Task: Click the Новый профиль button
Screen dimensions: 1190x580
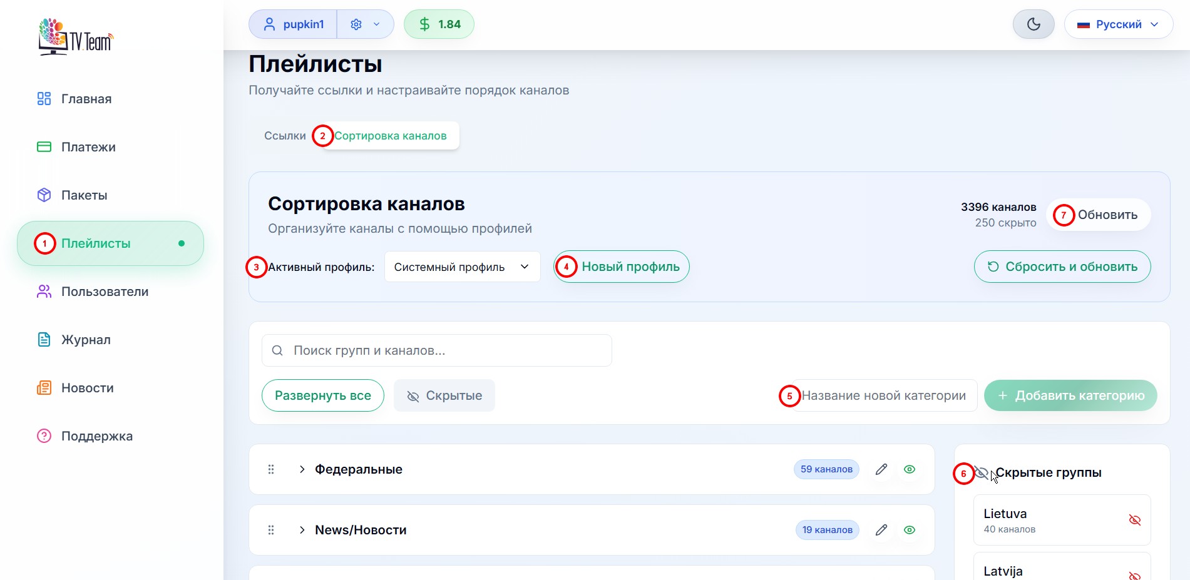Action: [620, 267]
